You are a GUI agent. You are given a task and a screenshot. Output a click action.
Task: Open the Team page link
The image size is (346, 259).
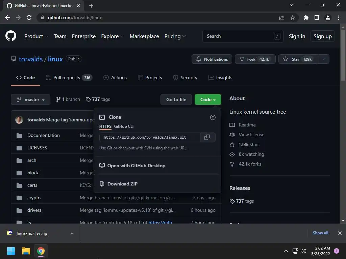click(x=60, y=36)
